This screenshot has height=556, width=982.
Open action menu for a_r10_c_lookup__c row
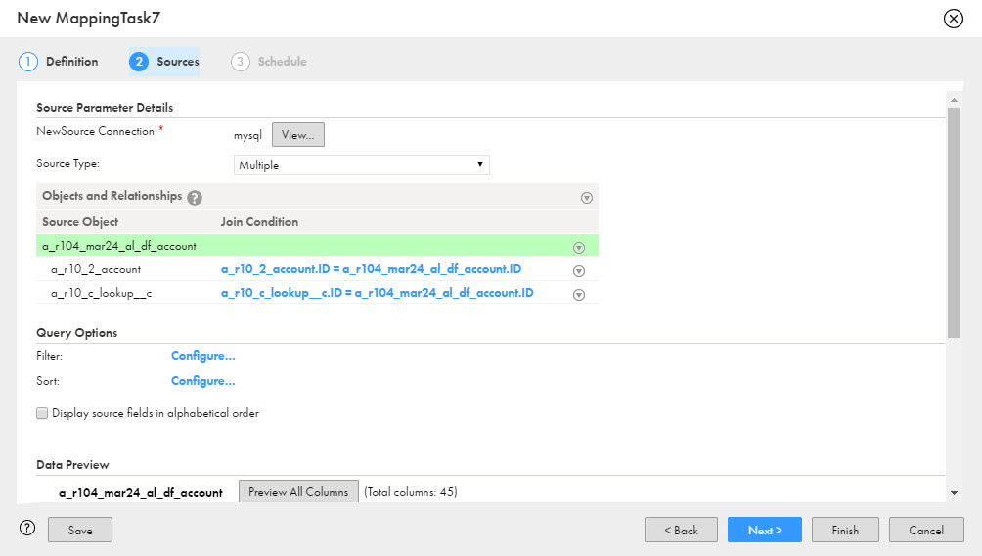[578, 294]
